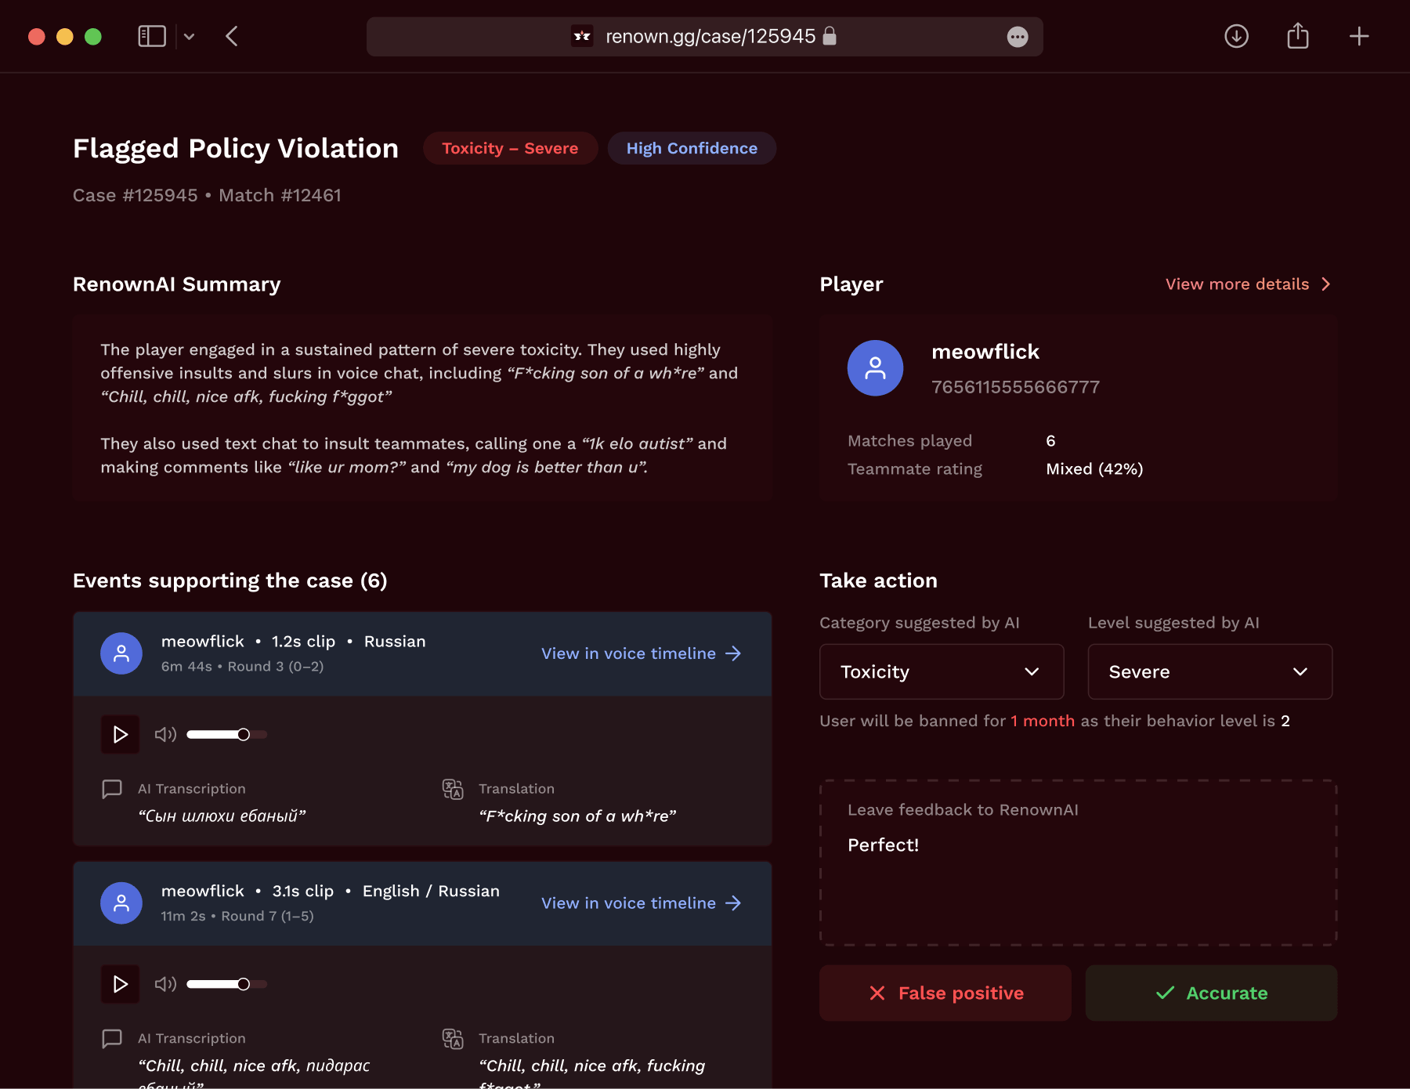Expand the browser tab chevron menu

189,36
